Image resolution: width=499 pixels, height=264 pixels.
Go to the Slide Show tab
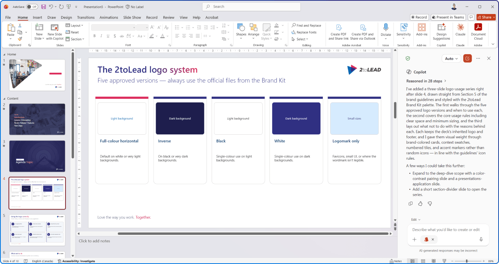pos(132,18)
